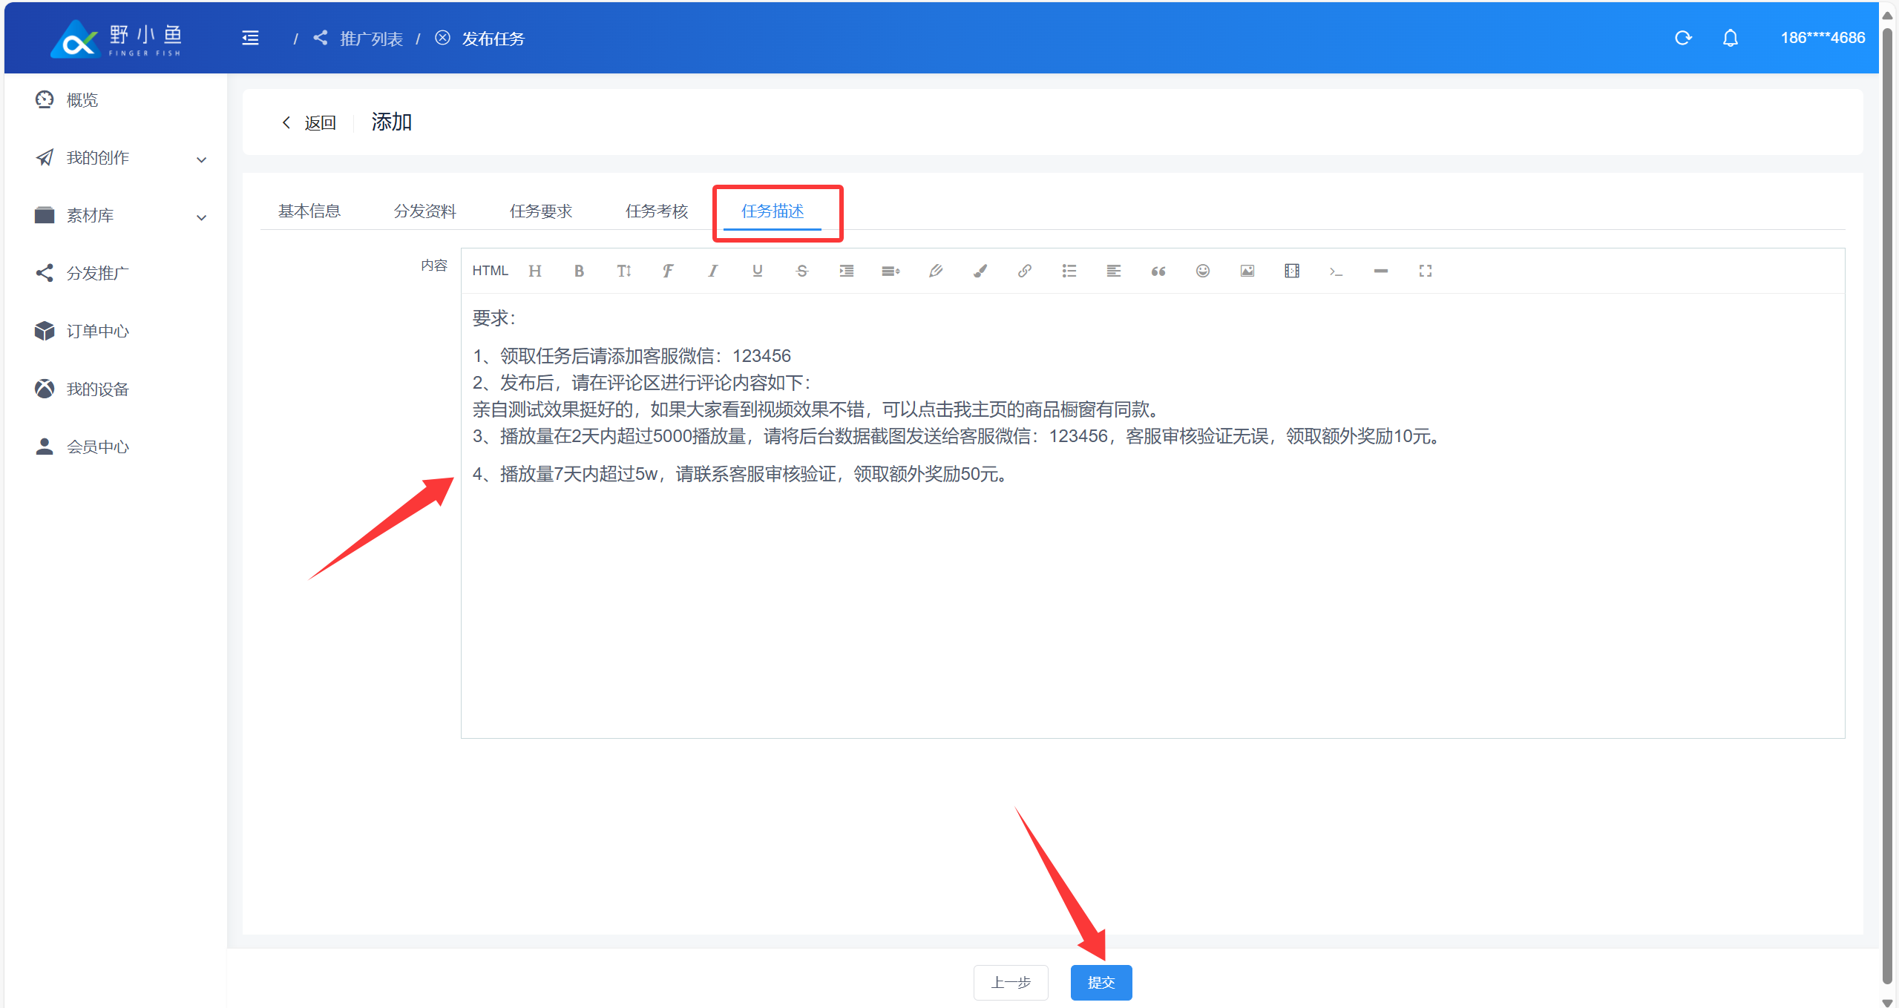The width and height of the screenshot is (1899, 1008).
Task: Open the heading style dropdown
Action: pos(534,271)
